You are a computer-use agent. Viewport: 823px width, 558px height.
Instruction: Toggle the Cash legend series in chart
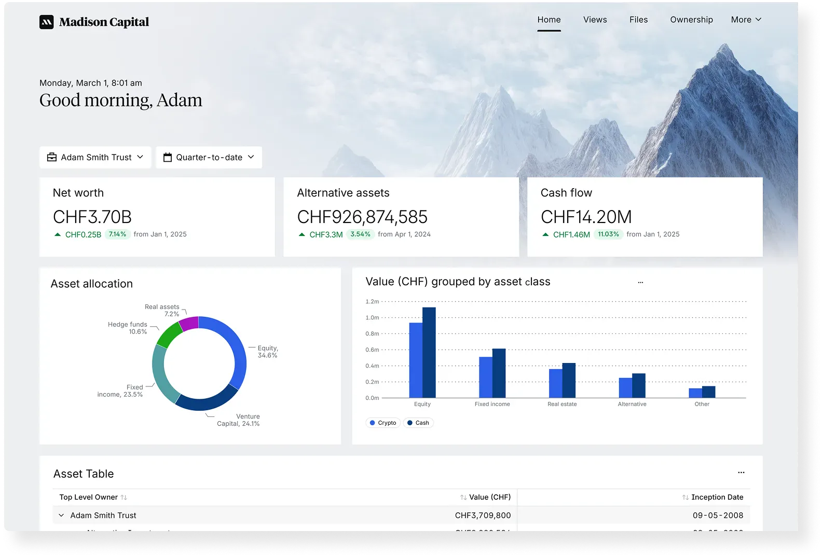(418, 423)
